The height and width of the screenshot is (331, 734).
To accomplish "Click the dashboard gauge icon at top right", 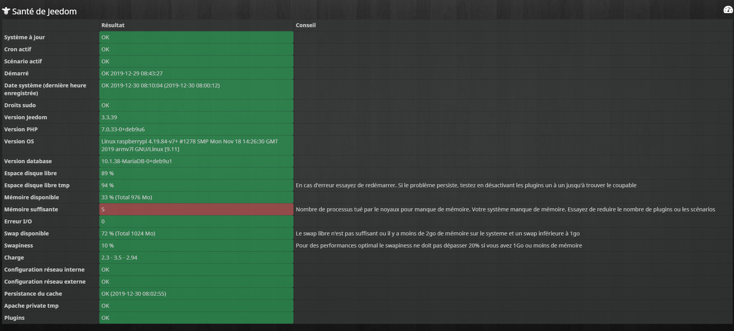I will click(728, 10).
